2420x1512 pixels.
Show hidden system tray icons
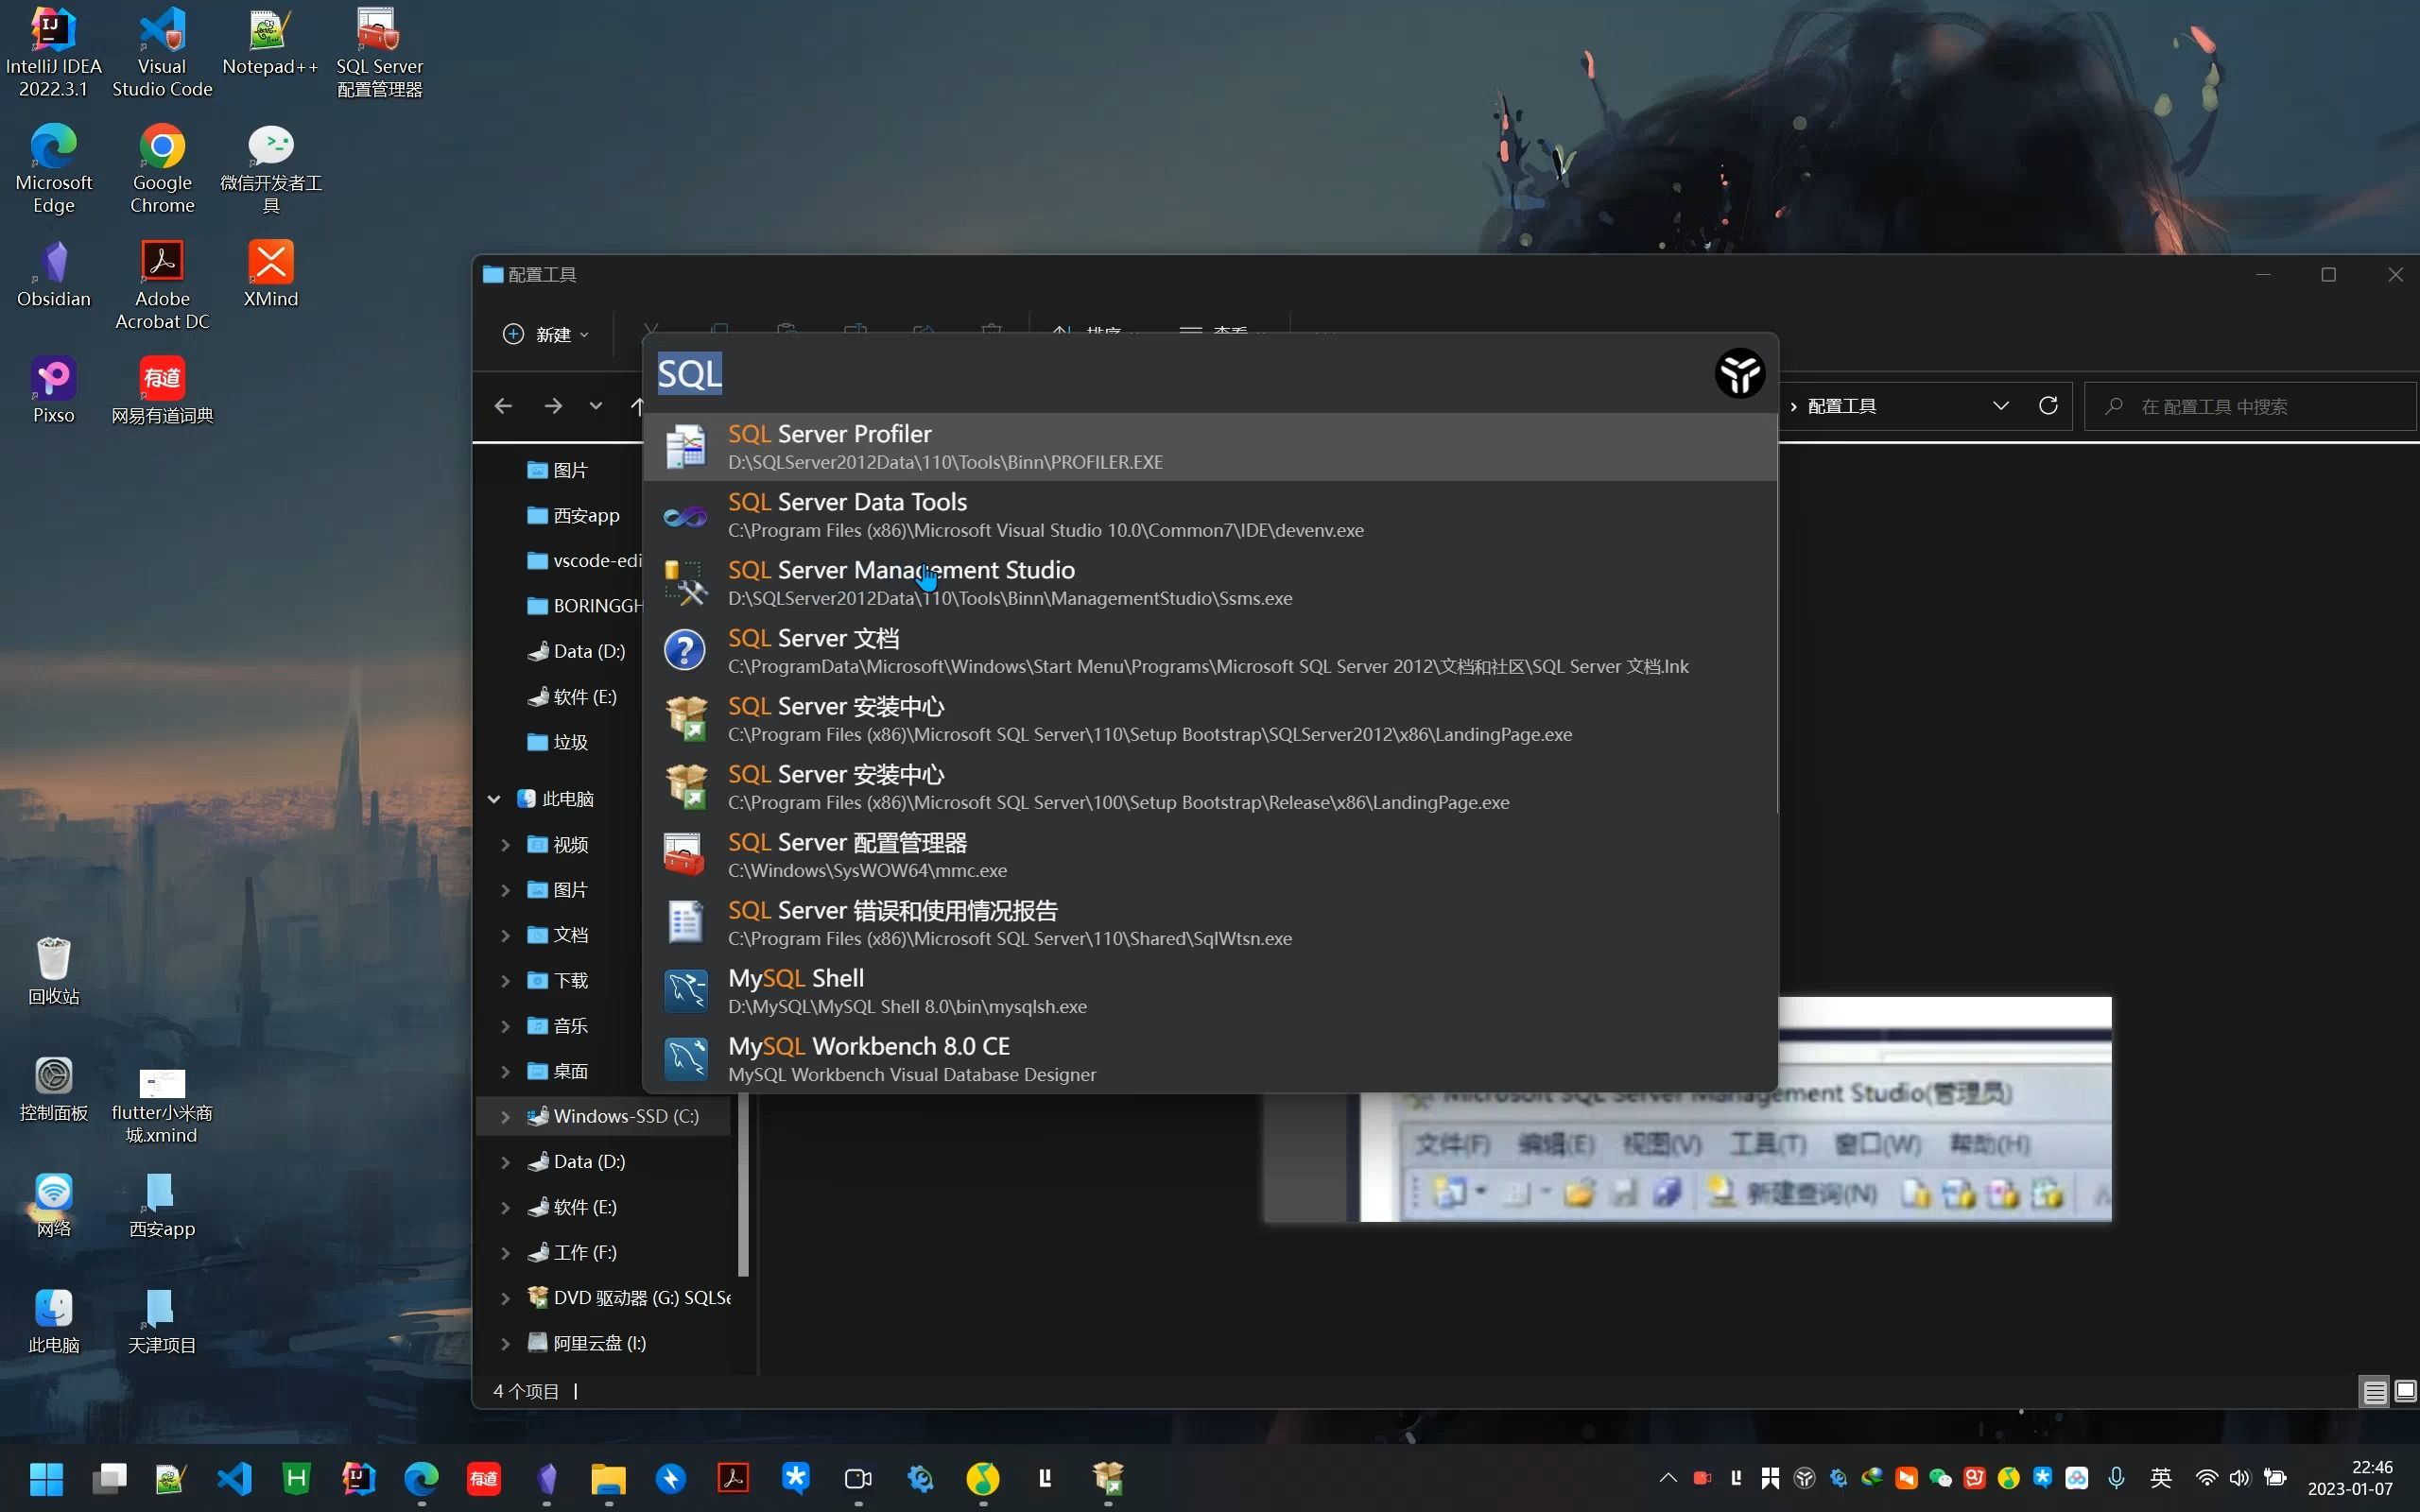(x=1667, y=1478)
